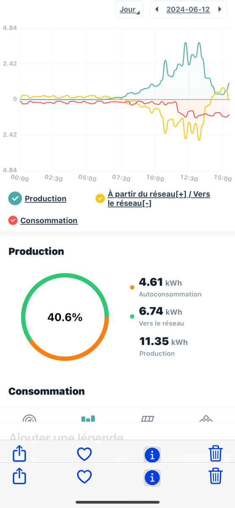Tap the lower trash delete icon
This screenshot has width=235, height=508.
pyautogui.click(x=216, y=477)
